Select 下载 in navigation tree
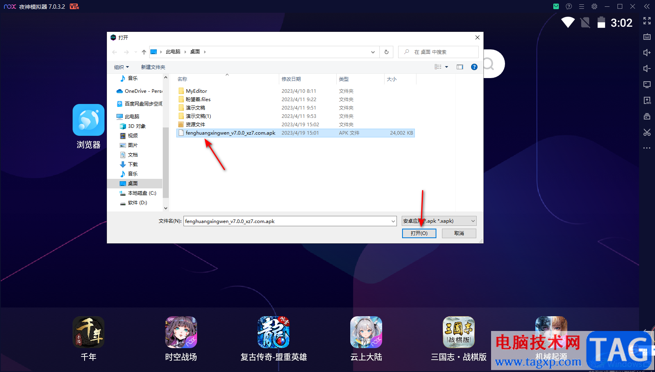 (129, 164)
